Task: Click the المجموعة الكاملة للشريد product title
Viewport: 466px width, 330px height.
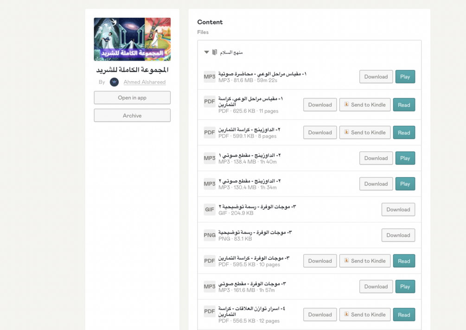Action: (132, 70)
